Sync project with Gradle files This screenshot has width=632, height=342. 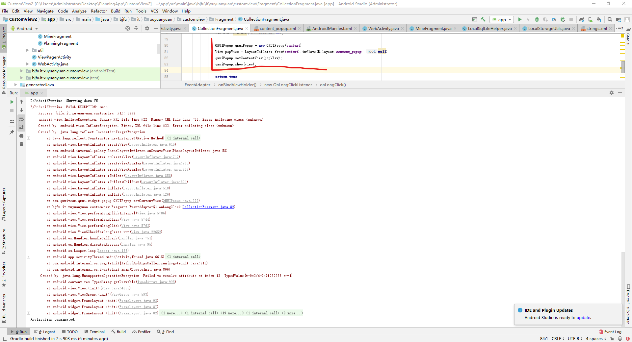point(582,19)
